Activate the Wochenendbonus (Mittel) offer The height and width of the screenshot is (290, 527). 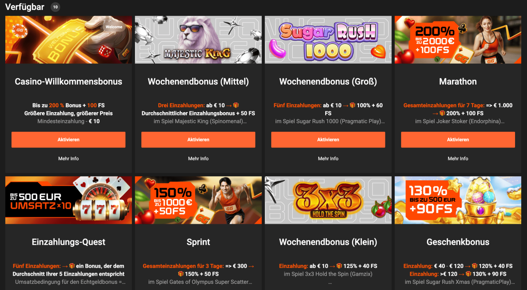198,140
